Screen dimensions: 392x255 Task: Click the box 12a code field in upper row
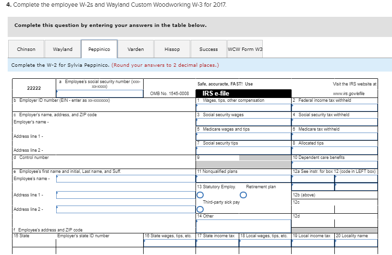(313, 179)
